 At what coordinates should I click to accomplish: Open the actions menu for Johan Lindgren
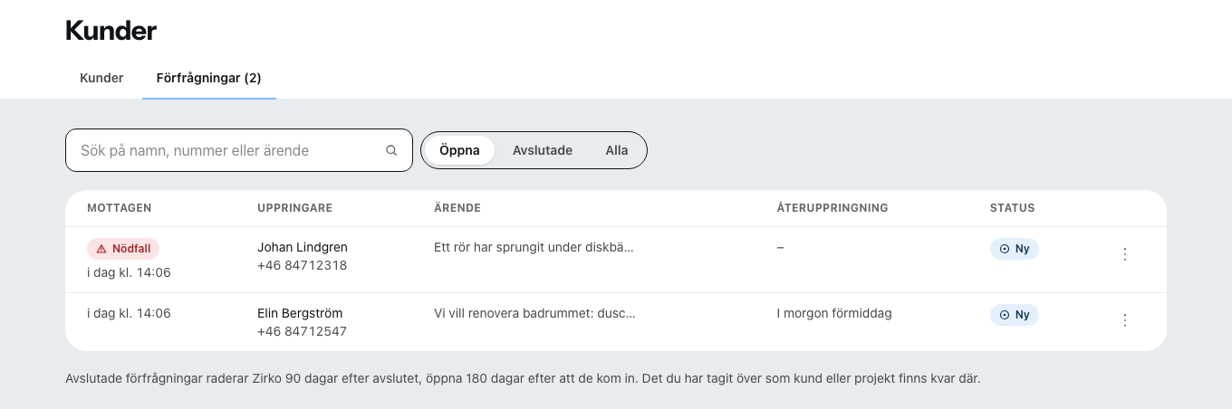tap(1125, 254)
